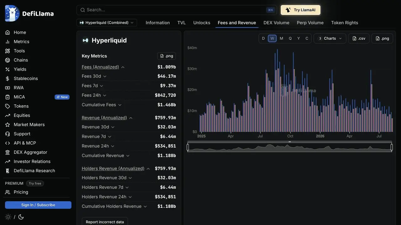Select the daily D chart interval
This screenshot has height=225, width=401.
[263, 38]
